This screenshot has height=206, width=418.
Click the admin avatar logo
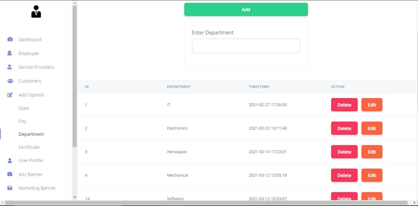pos(36,12)
